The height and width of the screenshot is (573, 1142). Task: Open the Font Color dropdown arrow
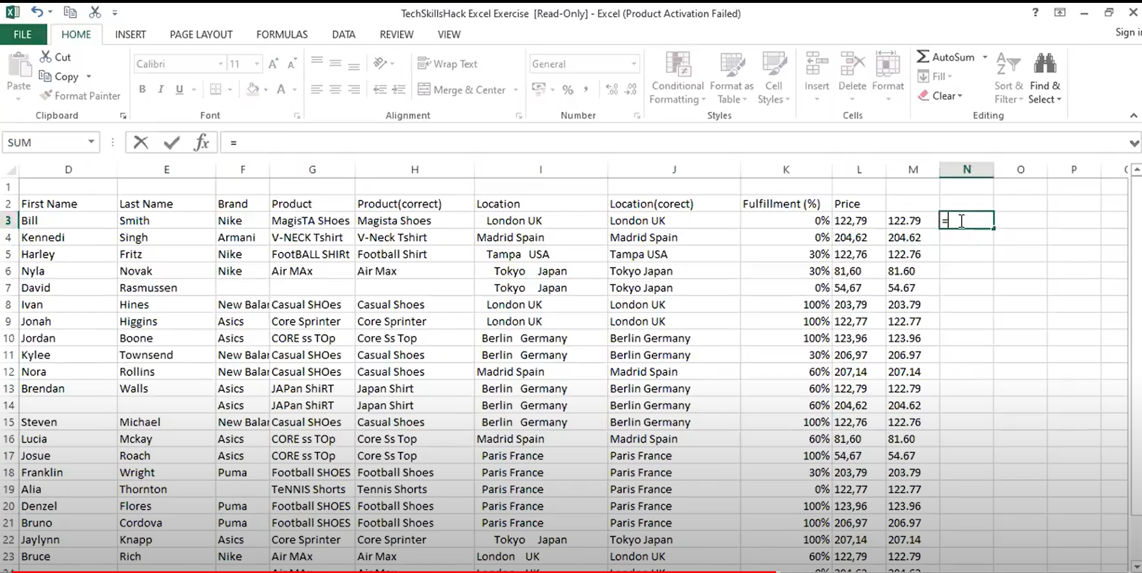(x=294, y=90)
